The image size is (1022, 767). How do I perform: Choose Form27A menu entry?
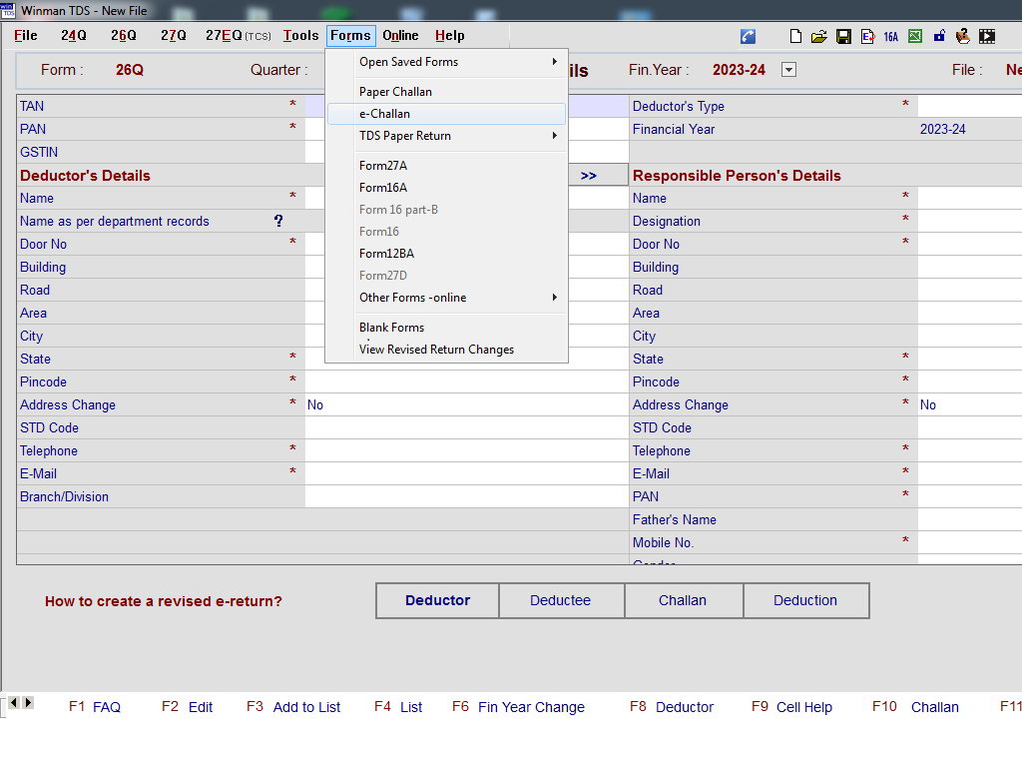coord(383,166)
